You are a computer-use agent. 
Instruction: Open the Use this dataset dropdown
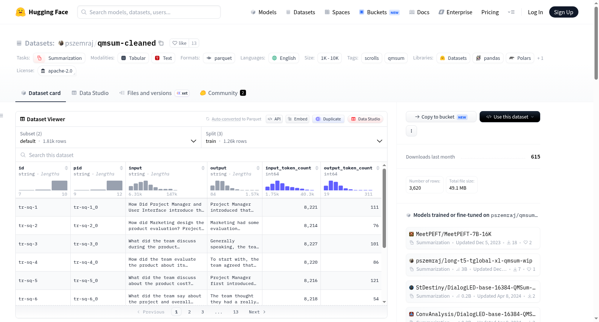pyautogui.click(x=510, y=117)
